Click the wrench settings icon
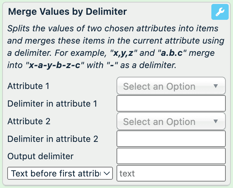This screenshot has width=233, height=188. [220, 12]
